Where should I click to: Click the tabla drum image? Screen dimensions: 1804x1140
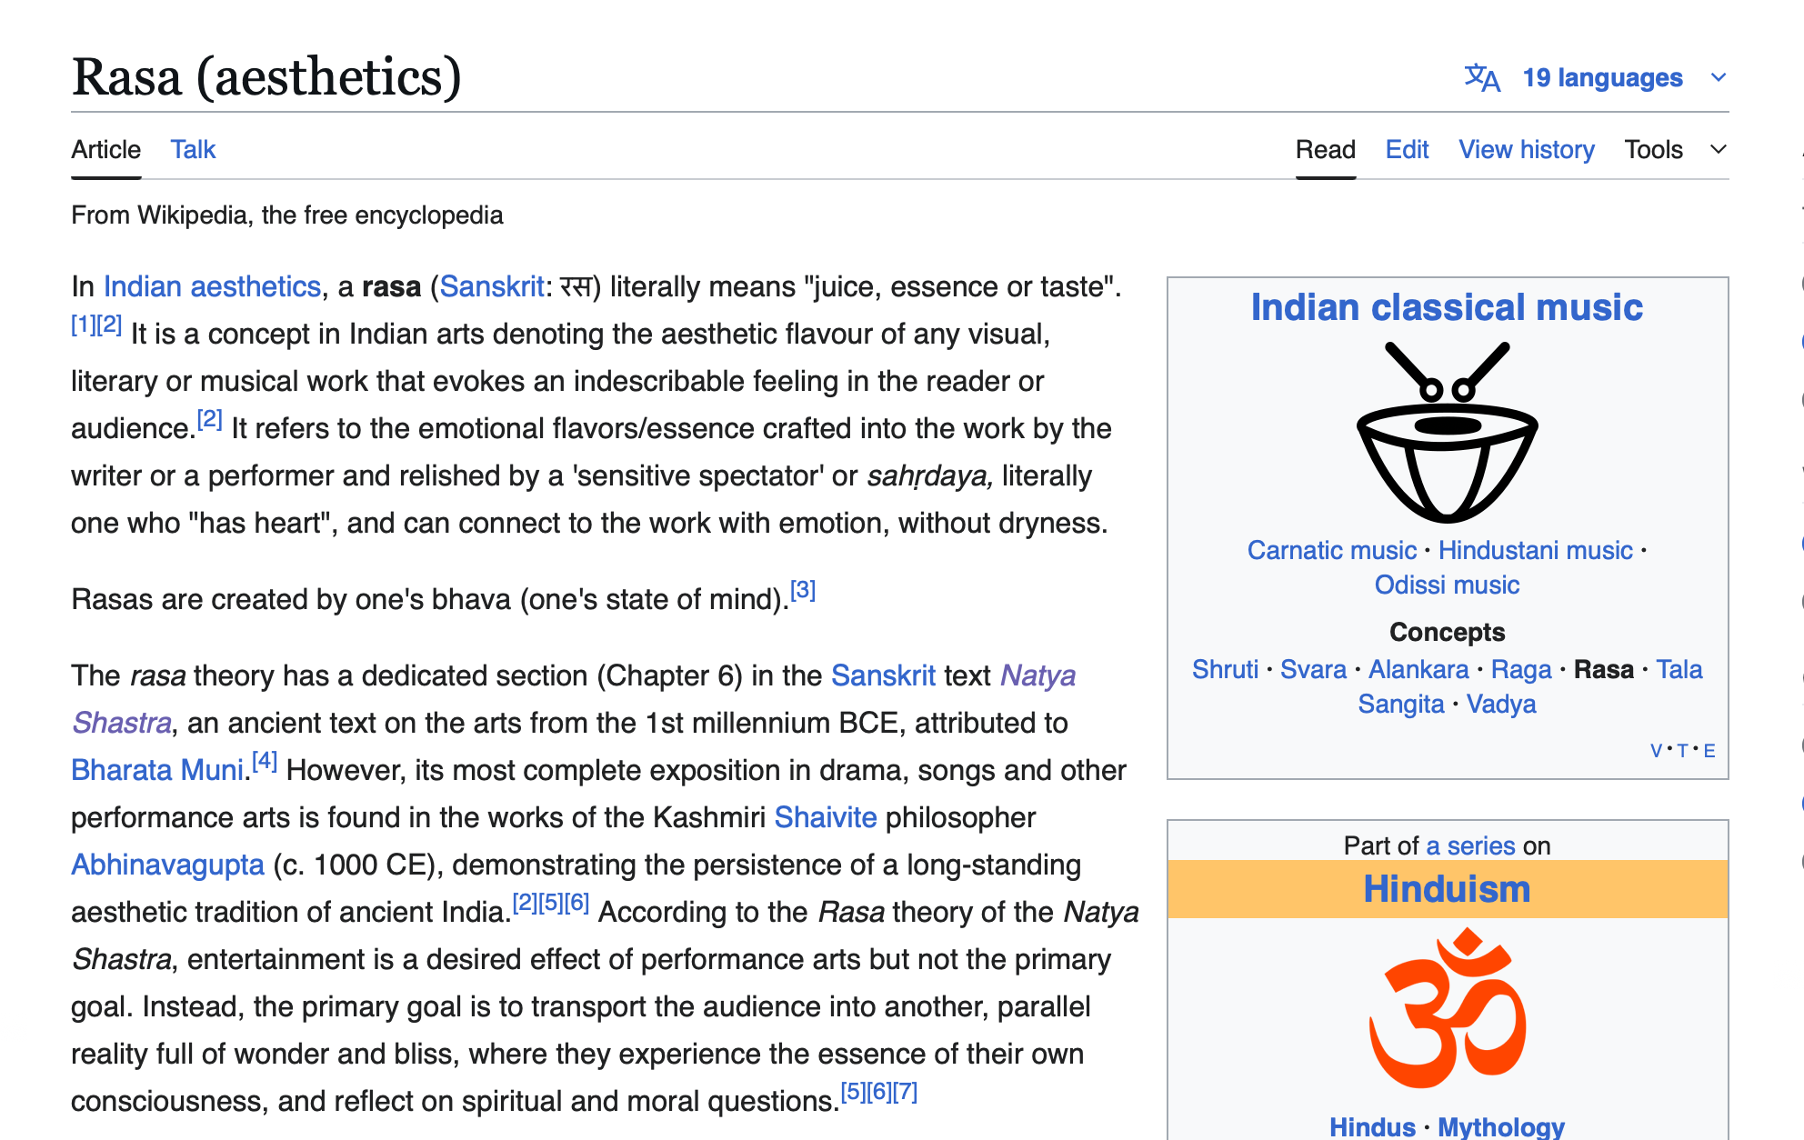point(1447,432)
